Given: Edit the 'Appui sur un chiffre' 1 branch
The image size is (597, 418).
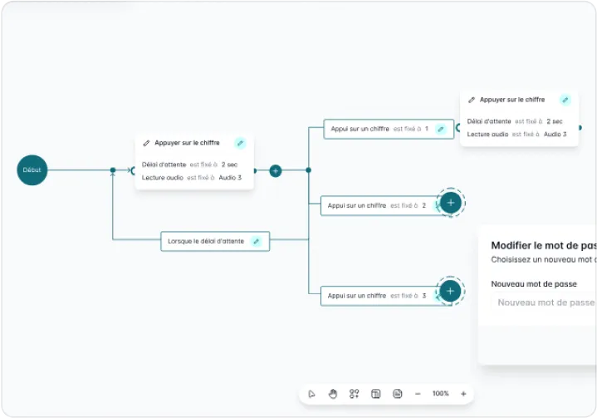Looking at the screenshot, I should pyautogui.click(x=441, y=129).
